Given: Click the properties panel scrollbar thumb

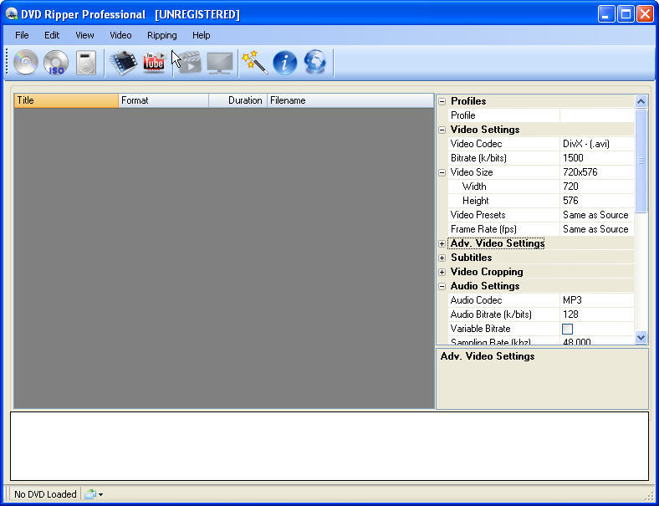Looking at the screenshot, I should pos(641,161).
